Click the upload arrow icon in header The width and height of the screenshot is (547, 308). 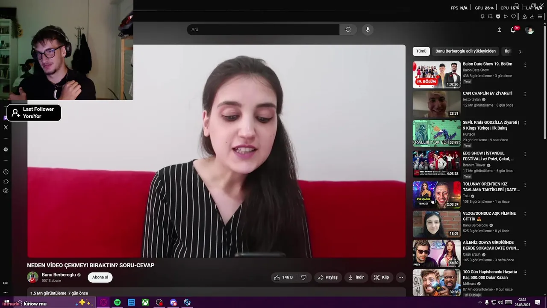tap(499, 30)
